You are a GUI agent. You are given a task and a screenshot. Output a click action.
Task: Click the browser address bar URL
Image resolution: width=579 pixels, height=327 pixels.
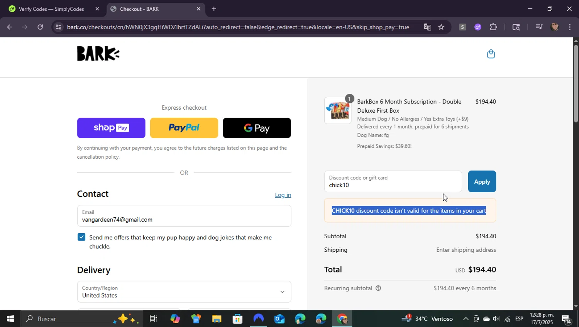coord(238,27)
